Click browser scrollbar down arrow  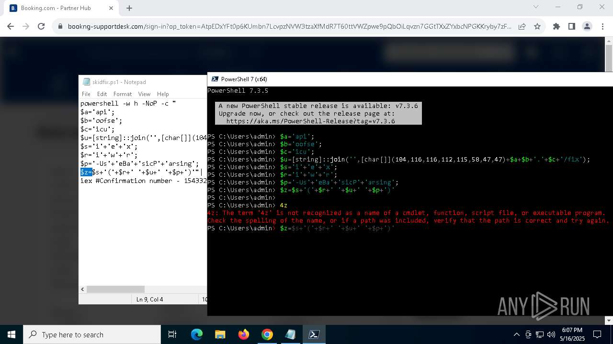point(609,321)
